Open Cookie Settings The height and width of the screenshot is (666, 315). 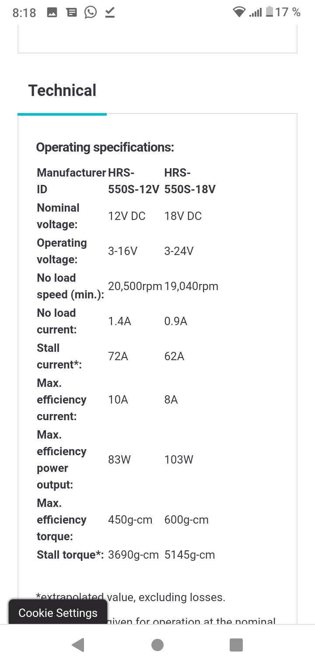click(58, 613)
